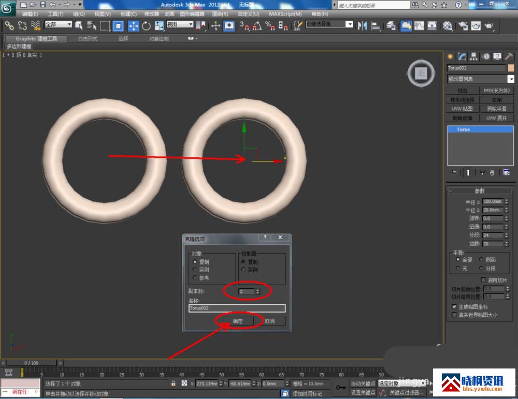Image resolution: width=518 pixels, height=399 pixels.
Task: Click Configure Modifier Sets icon
Action: click(x=506, y=172)
